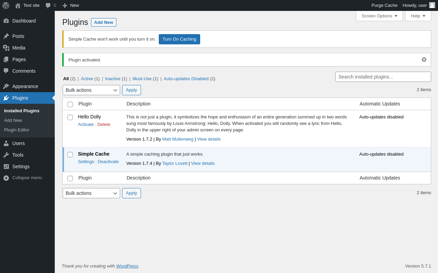Activate the Hello Dolly plugin
438x273 pixels.
pyautogui.click(x=86, y=125)
